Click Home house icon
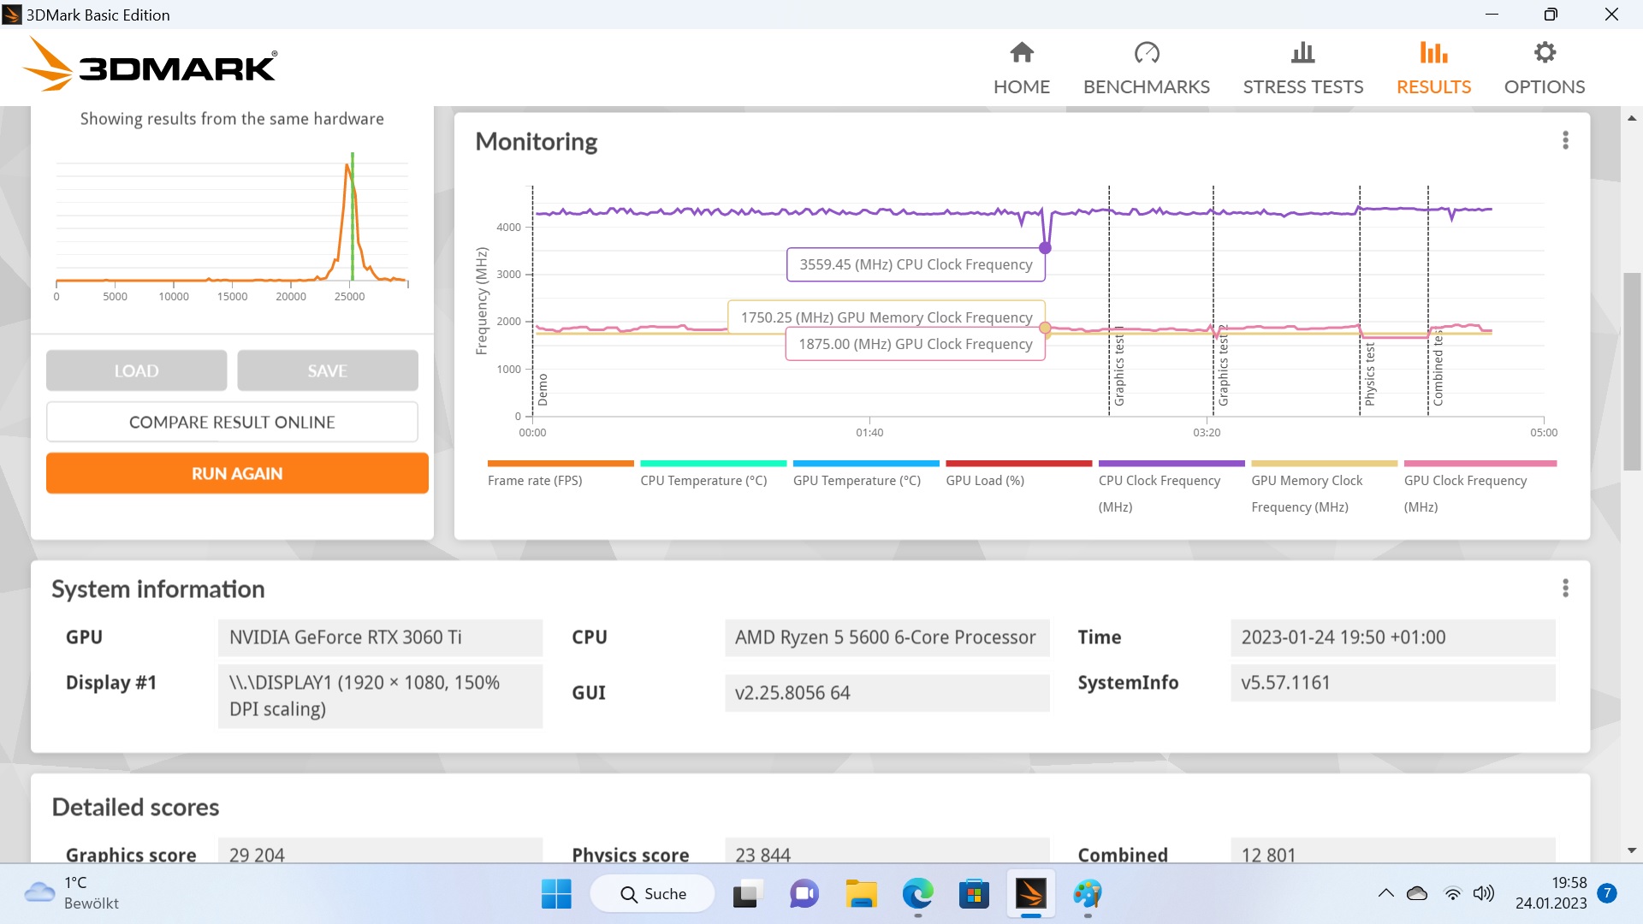 pos(1021,53)
